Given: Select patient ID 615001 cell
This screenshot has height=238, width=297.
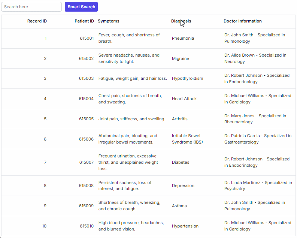Looking at the screenshot, I should (87, 38).
